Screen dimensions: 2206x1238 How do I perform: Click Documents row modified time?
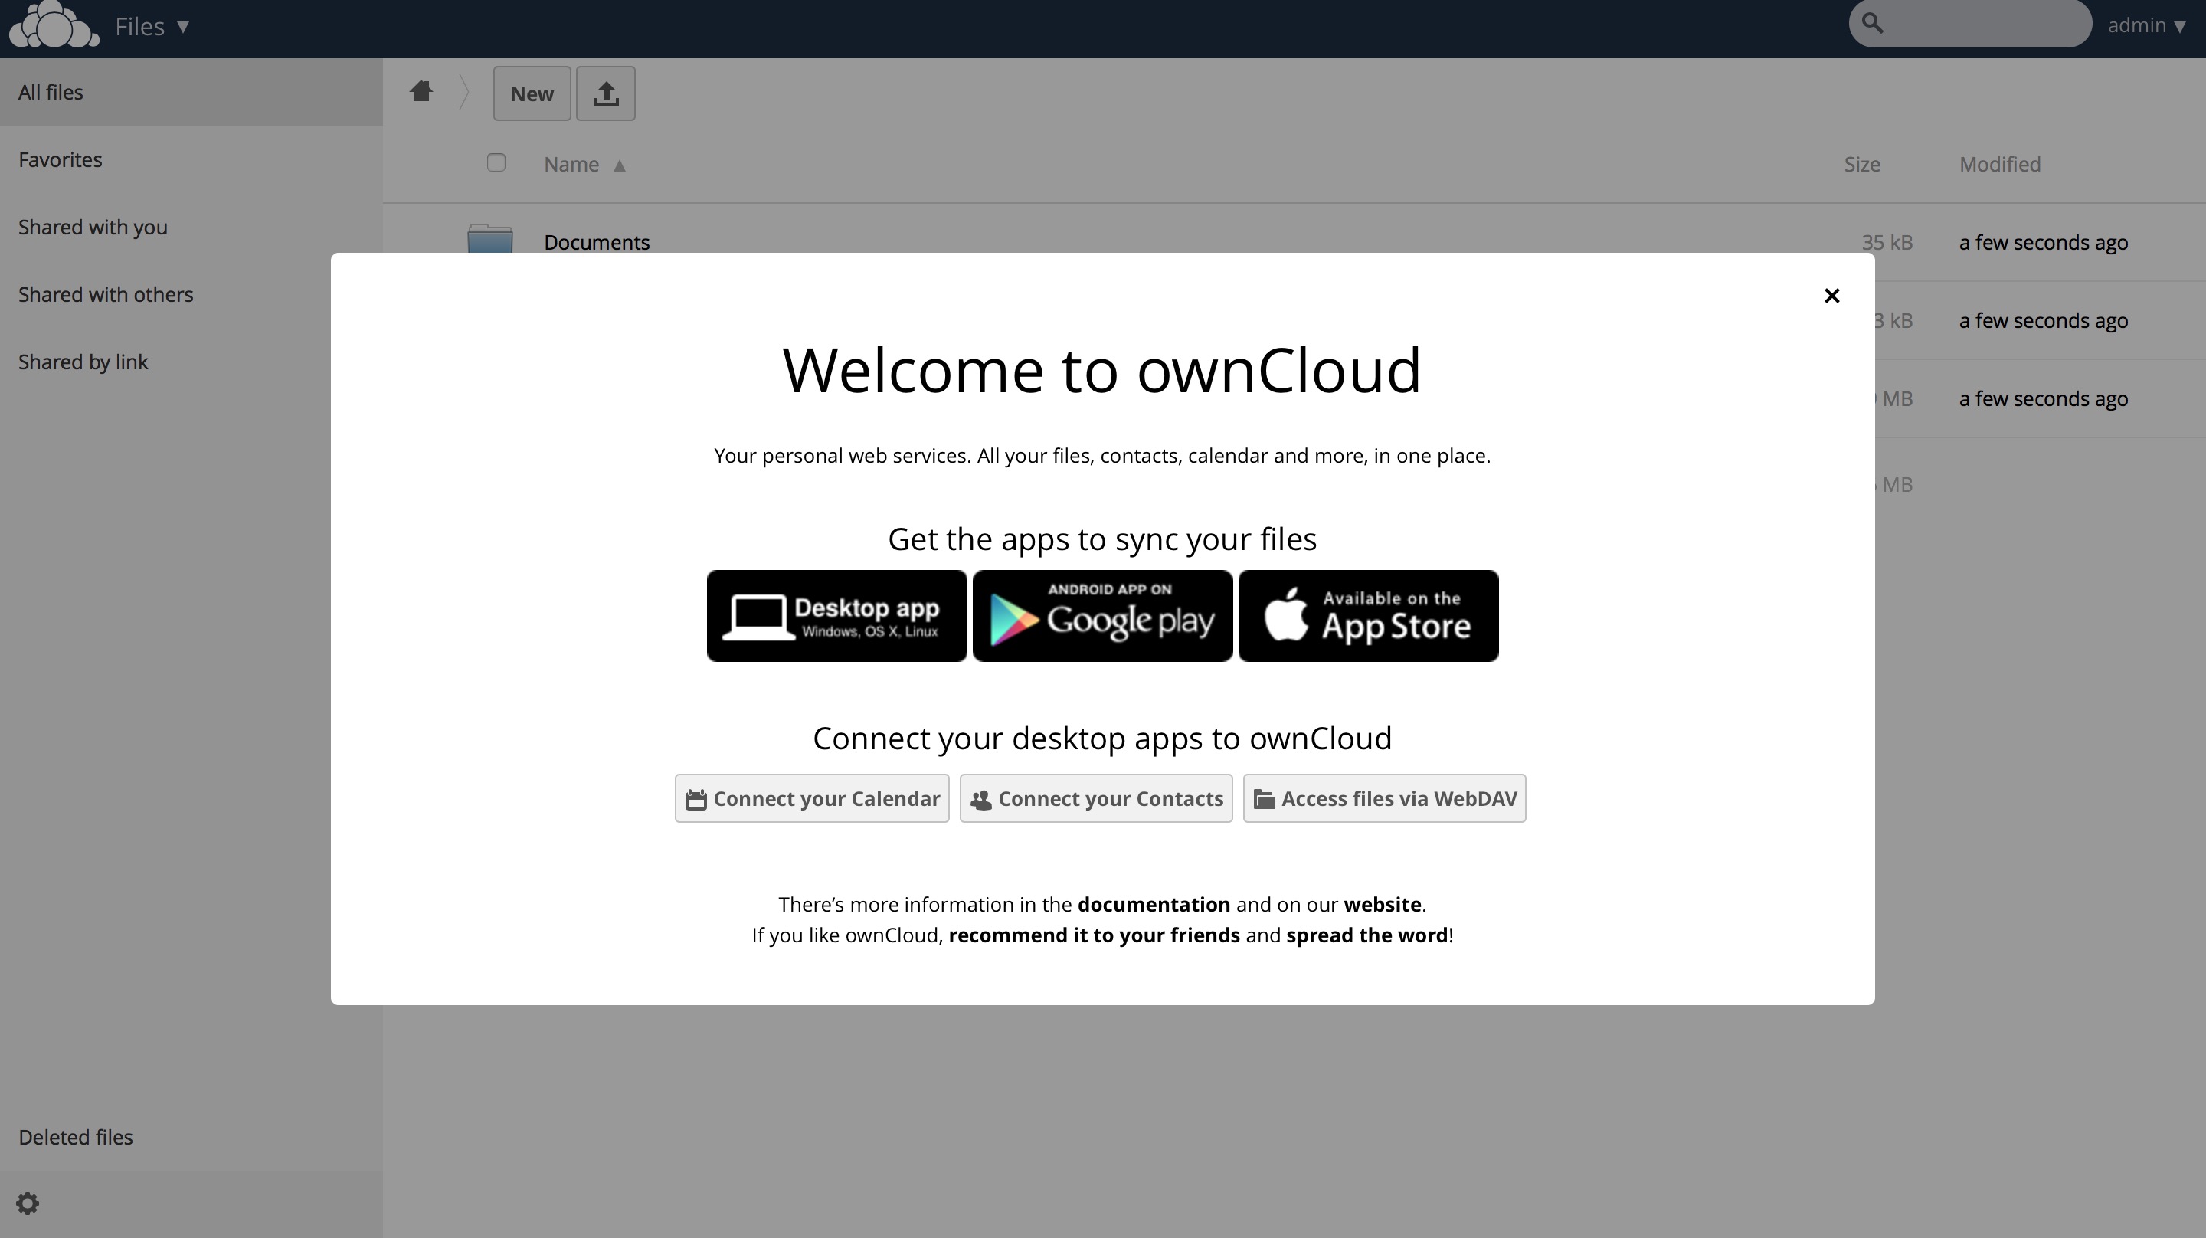[x=2044, y=242]
